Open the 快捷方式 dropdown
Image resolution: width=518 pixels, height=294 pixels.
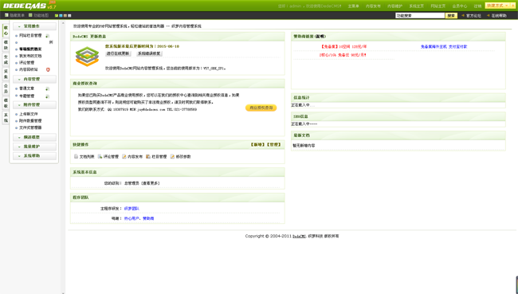pos(497,6)
